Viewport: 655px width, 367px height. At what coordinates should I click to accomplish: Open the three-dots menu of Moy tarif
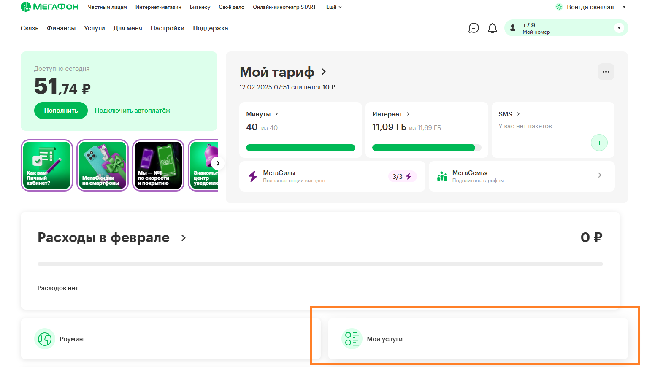606,72
